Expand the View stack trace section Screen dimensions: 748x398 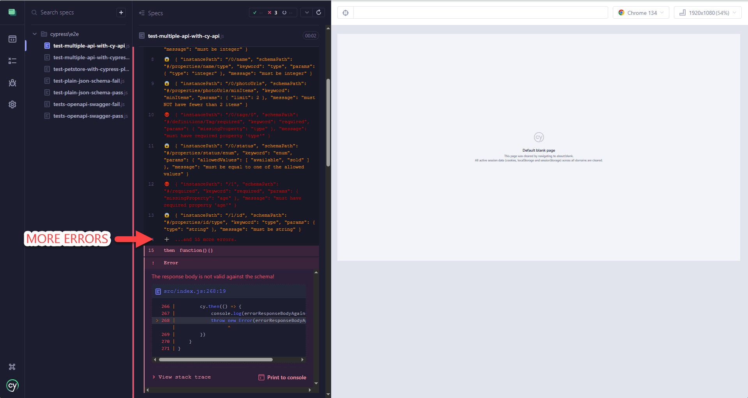pos(184,377)
